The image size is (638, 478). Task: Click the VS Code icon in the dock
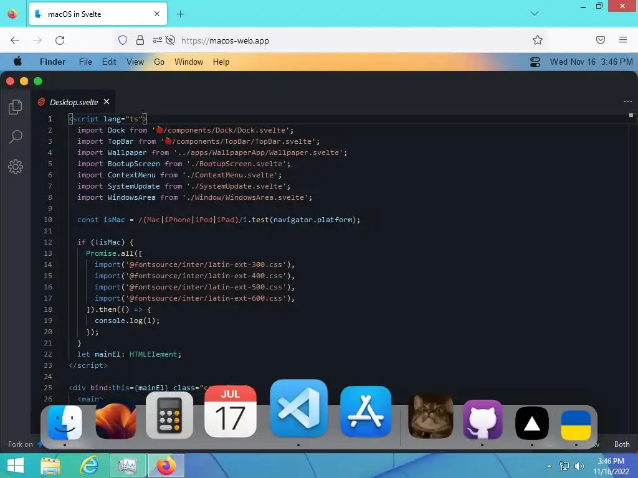(298, 408)
